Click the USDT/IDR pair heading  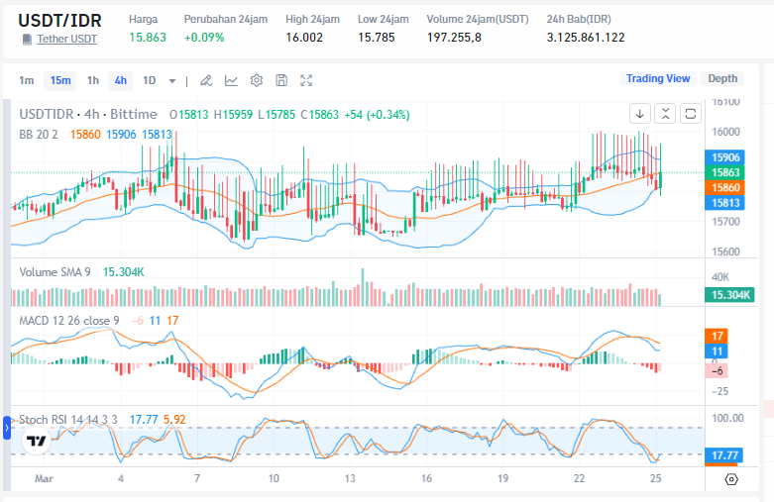pyautogui.click(x=59, y=20)
